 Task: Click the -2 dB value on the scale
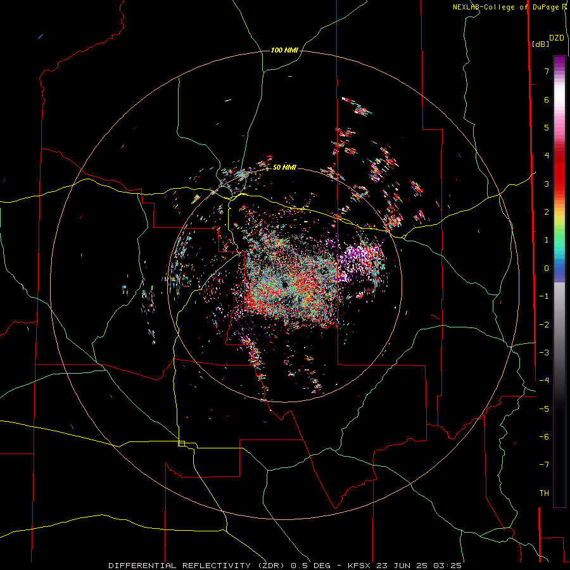(x=544, y=325)
